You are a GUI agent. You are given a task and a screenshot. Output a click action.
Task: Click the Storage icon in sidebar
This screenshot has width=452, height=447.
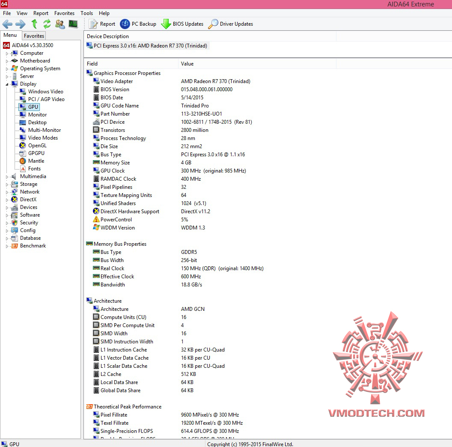click(15, 184)
